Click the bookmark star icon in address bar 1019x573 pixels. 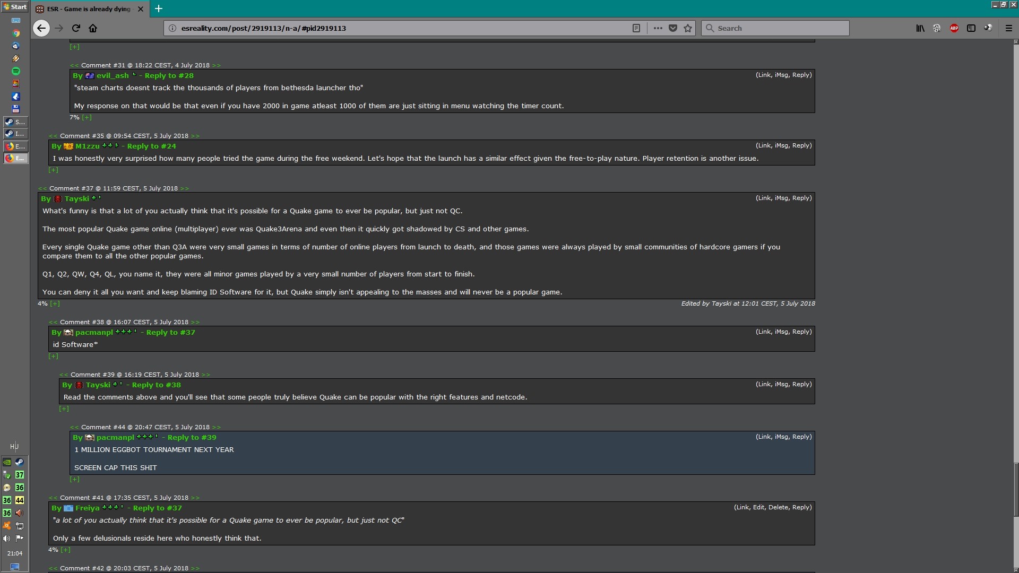(689, 28)
